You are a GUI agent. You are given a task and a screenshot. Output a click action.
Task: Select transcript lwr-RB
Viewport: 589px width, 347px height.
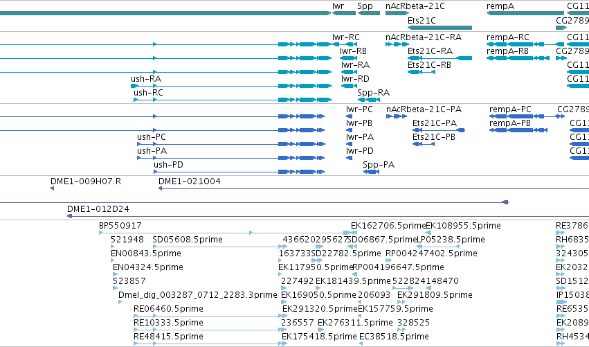[353, 51]
